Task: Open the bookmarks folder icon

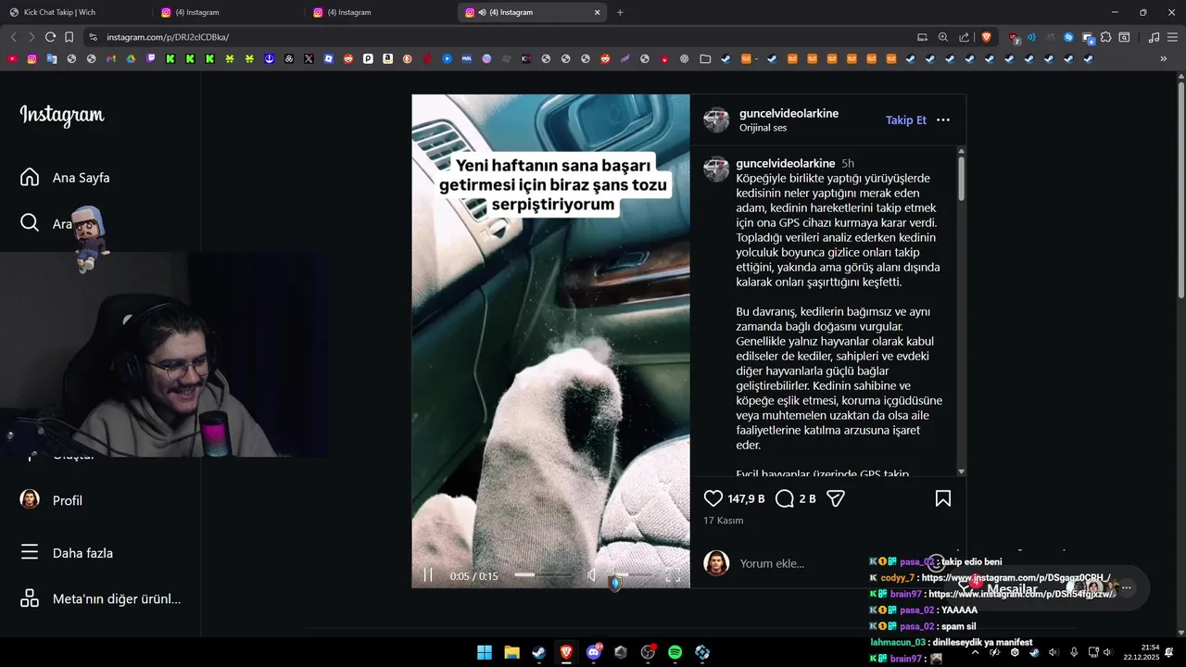Action: 705,58
